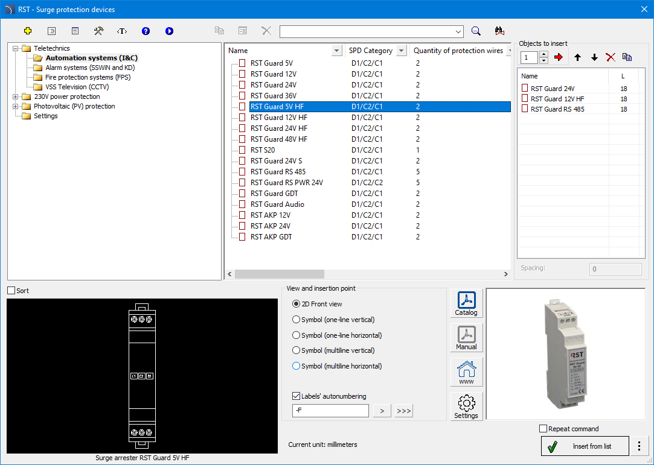Click the search text input box
654x465 pixels.
tap(367, 32)
